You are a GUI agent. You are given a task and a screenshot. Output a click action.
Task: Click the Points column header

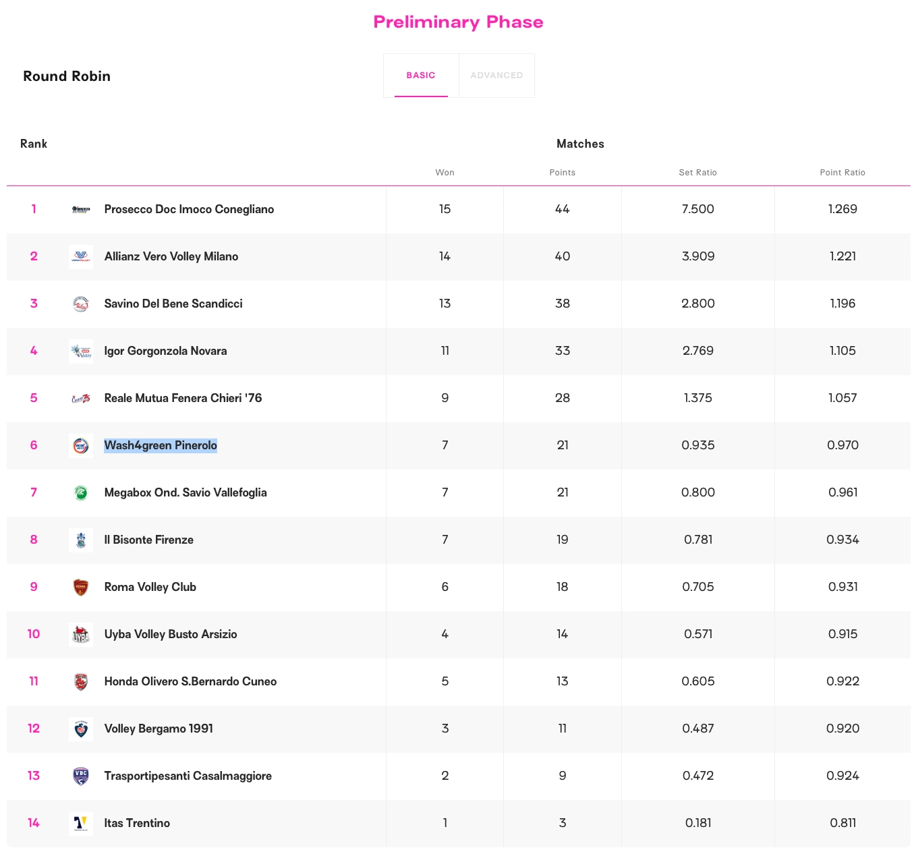562,173
